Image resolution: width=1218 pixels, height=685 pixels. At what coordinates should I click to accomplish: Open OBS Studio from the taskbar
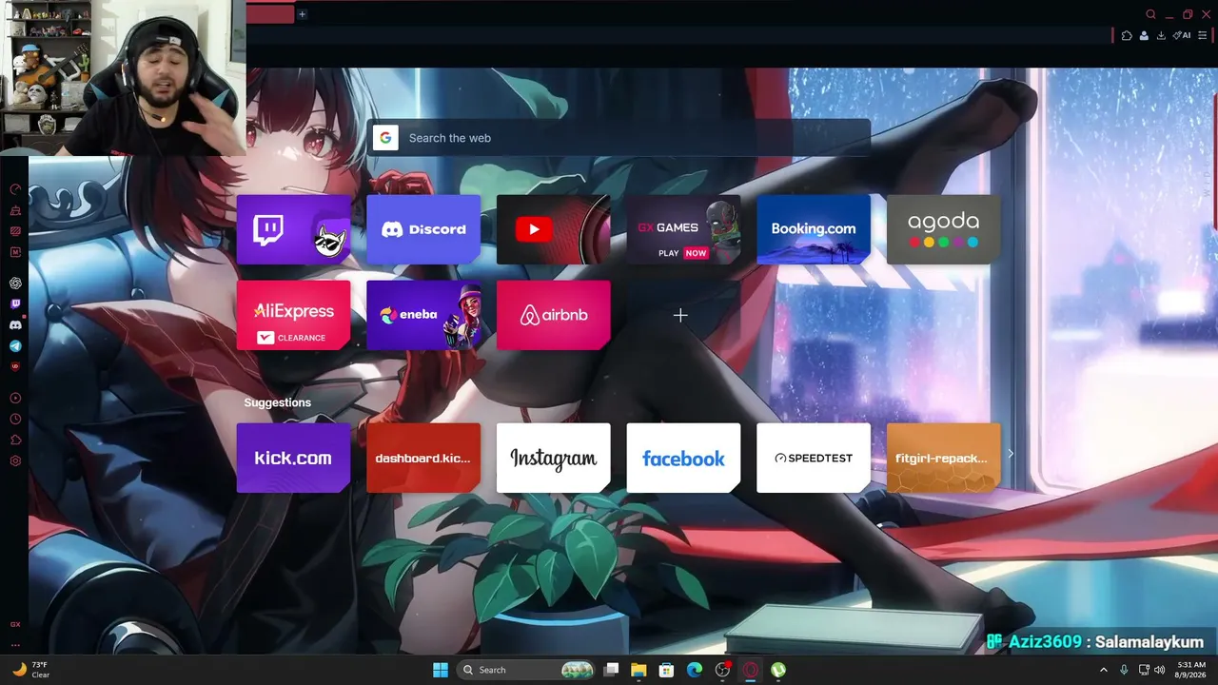point(723,670)
